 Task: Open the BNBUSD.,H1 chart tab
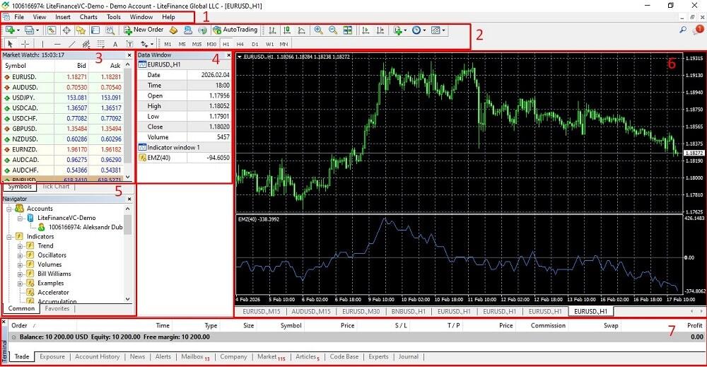click(x=407, y=311)
